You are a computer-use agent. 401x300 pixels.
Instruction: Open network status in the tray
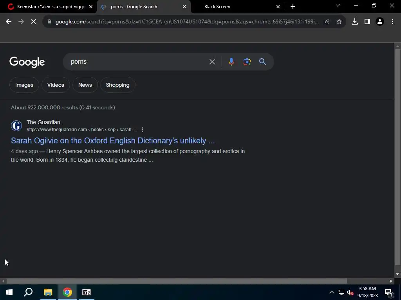[341, 292]
